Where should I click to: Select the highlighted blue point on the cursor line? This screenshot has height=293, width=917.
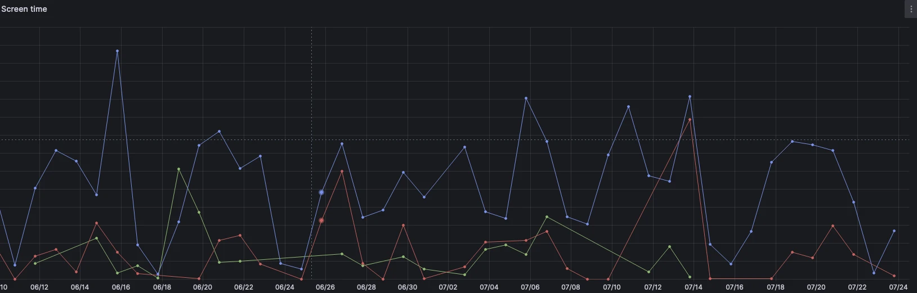(321, 192)
